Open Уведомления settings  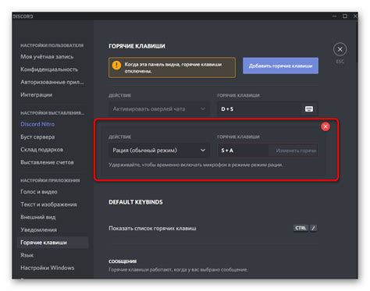point(38,230)
